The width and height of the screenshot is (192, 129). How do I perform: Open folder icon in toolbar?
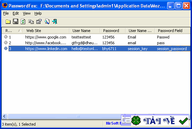click(x=8, y=22)
